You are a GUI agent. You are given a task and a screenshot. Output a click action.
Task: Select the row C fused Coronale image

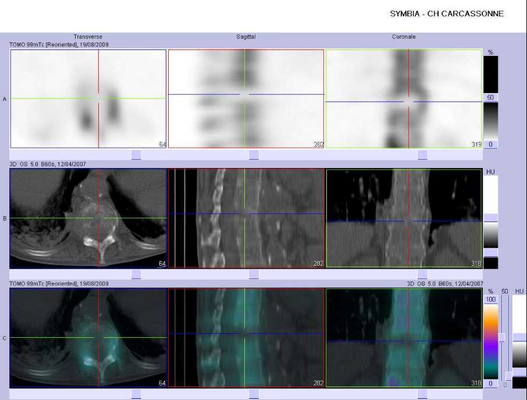pos(404,338)
